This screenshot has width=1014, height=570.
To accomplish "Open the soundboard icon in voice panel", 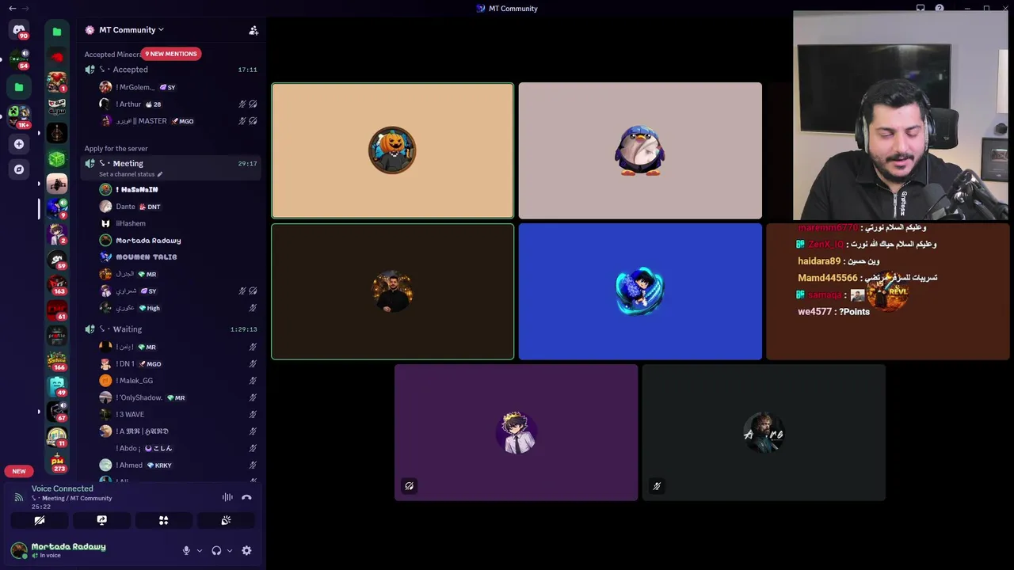I will coord(226,520).
